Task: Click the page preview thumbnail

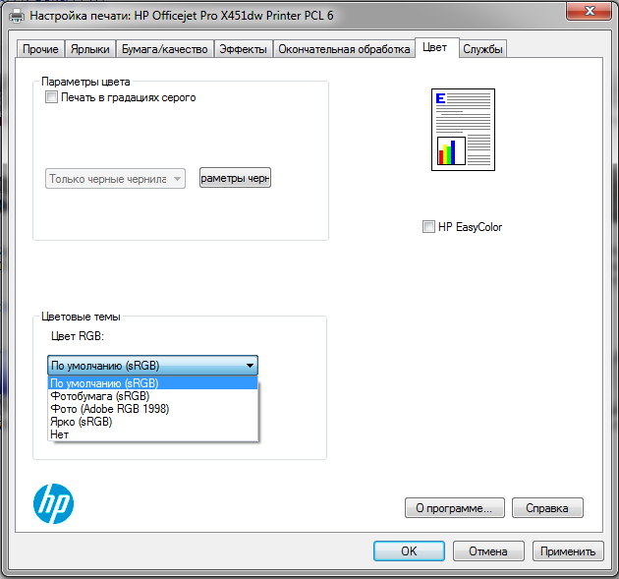Action: point(463,130)
